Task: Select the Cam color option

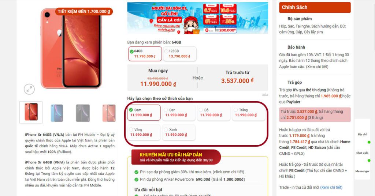Action: (x=144, y=112)
